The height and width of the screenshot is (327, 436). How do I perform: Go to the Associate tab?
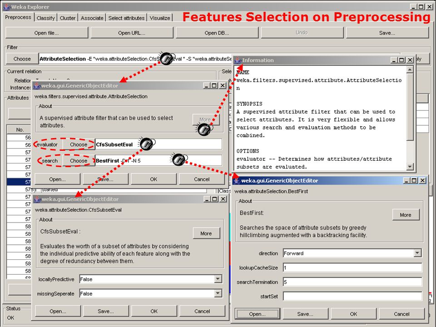click(x=92, y=18)
